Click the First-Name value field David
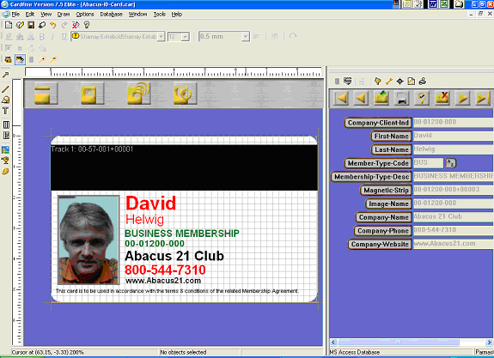Screen dimensions: 494x358 tap(453, 136)
